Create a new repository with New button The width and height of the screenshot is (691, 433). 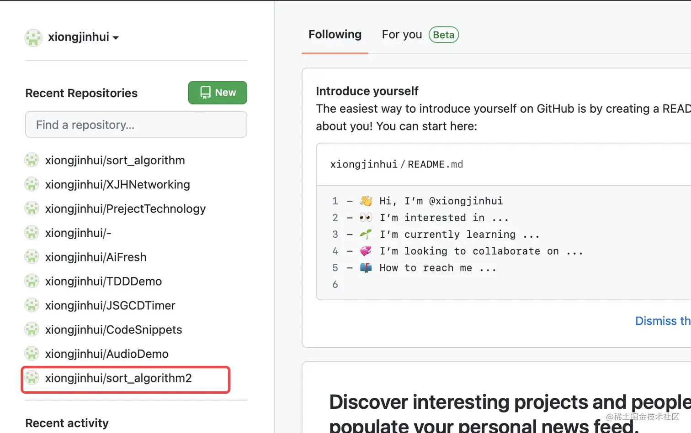(218, 93)
